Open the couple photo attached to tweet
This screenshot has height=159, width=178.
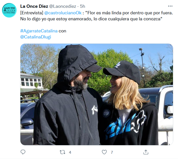[97, 94]
